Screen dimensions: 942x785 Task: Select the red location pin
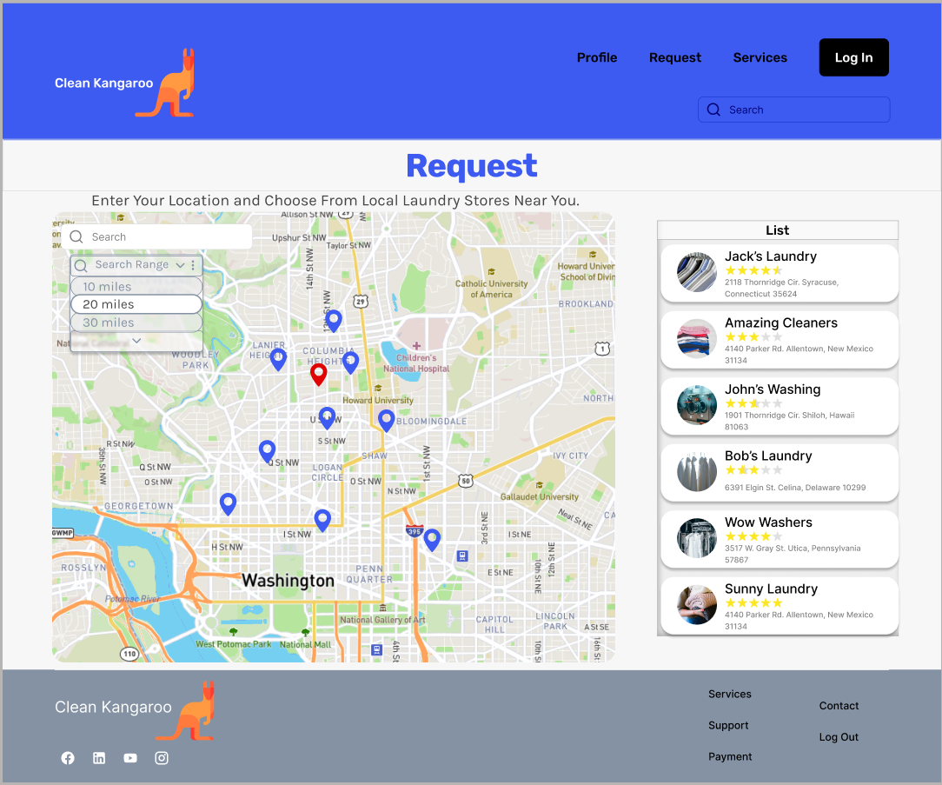tap(318, 374)
